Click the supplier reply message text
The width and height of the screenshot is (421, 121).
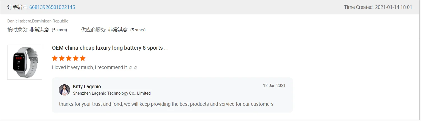point(166,104)
